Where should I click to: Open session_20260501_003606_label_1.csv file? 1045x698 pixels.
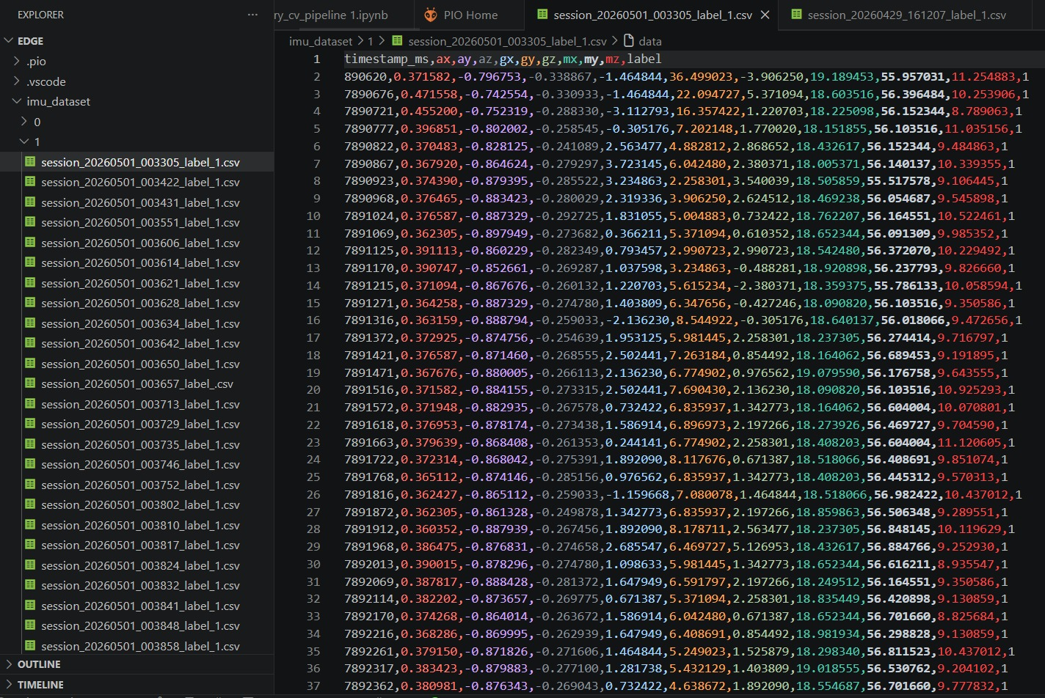point(136,243)
